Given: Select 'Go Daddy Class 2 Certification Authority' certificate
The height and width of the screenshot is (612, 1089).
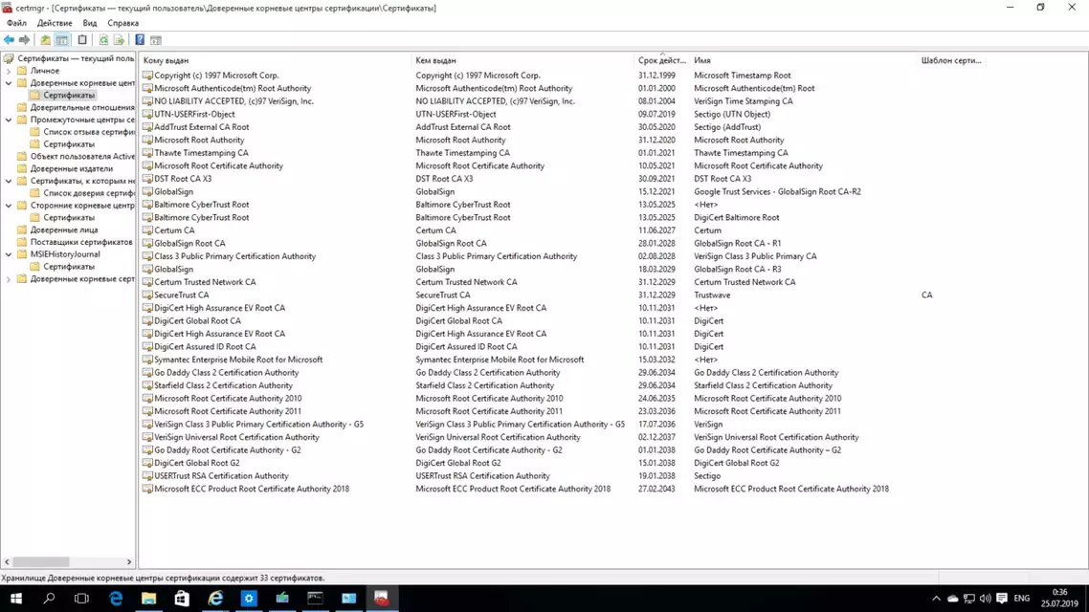Looking at the screenshot, I should point(227,373).
